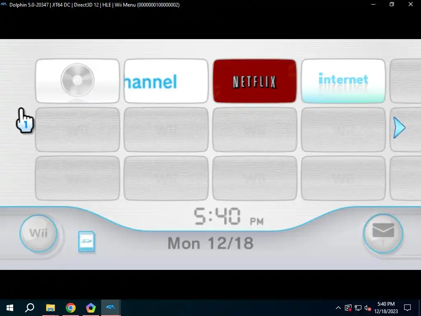The width and height of the screenshot is (421, 316).
Task: Open the Wii settings button
Action: pyautogui.click(x=38, y=233)
